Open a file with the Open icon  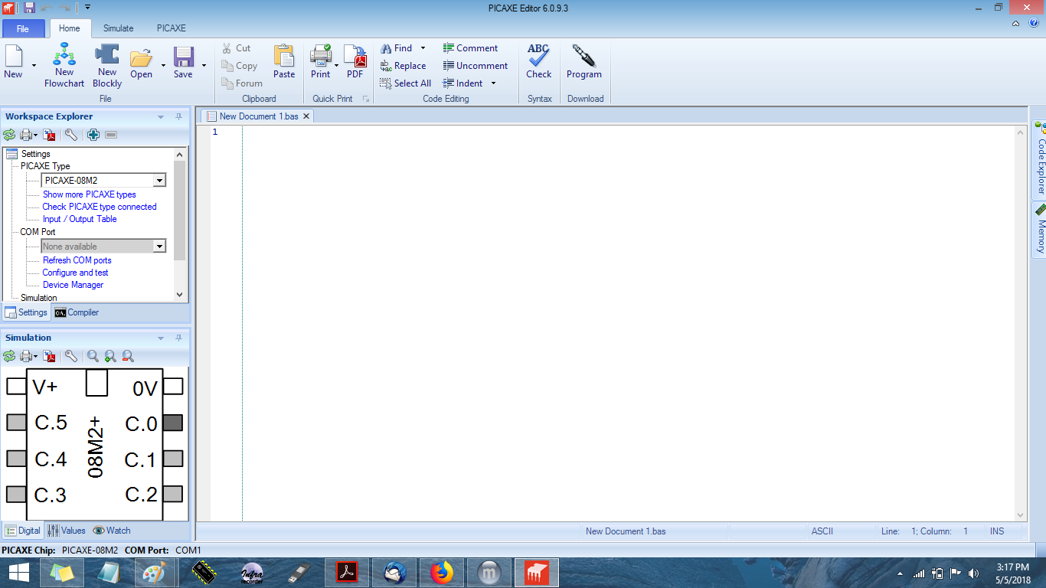[x=141, y=61]
